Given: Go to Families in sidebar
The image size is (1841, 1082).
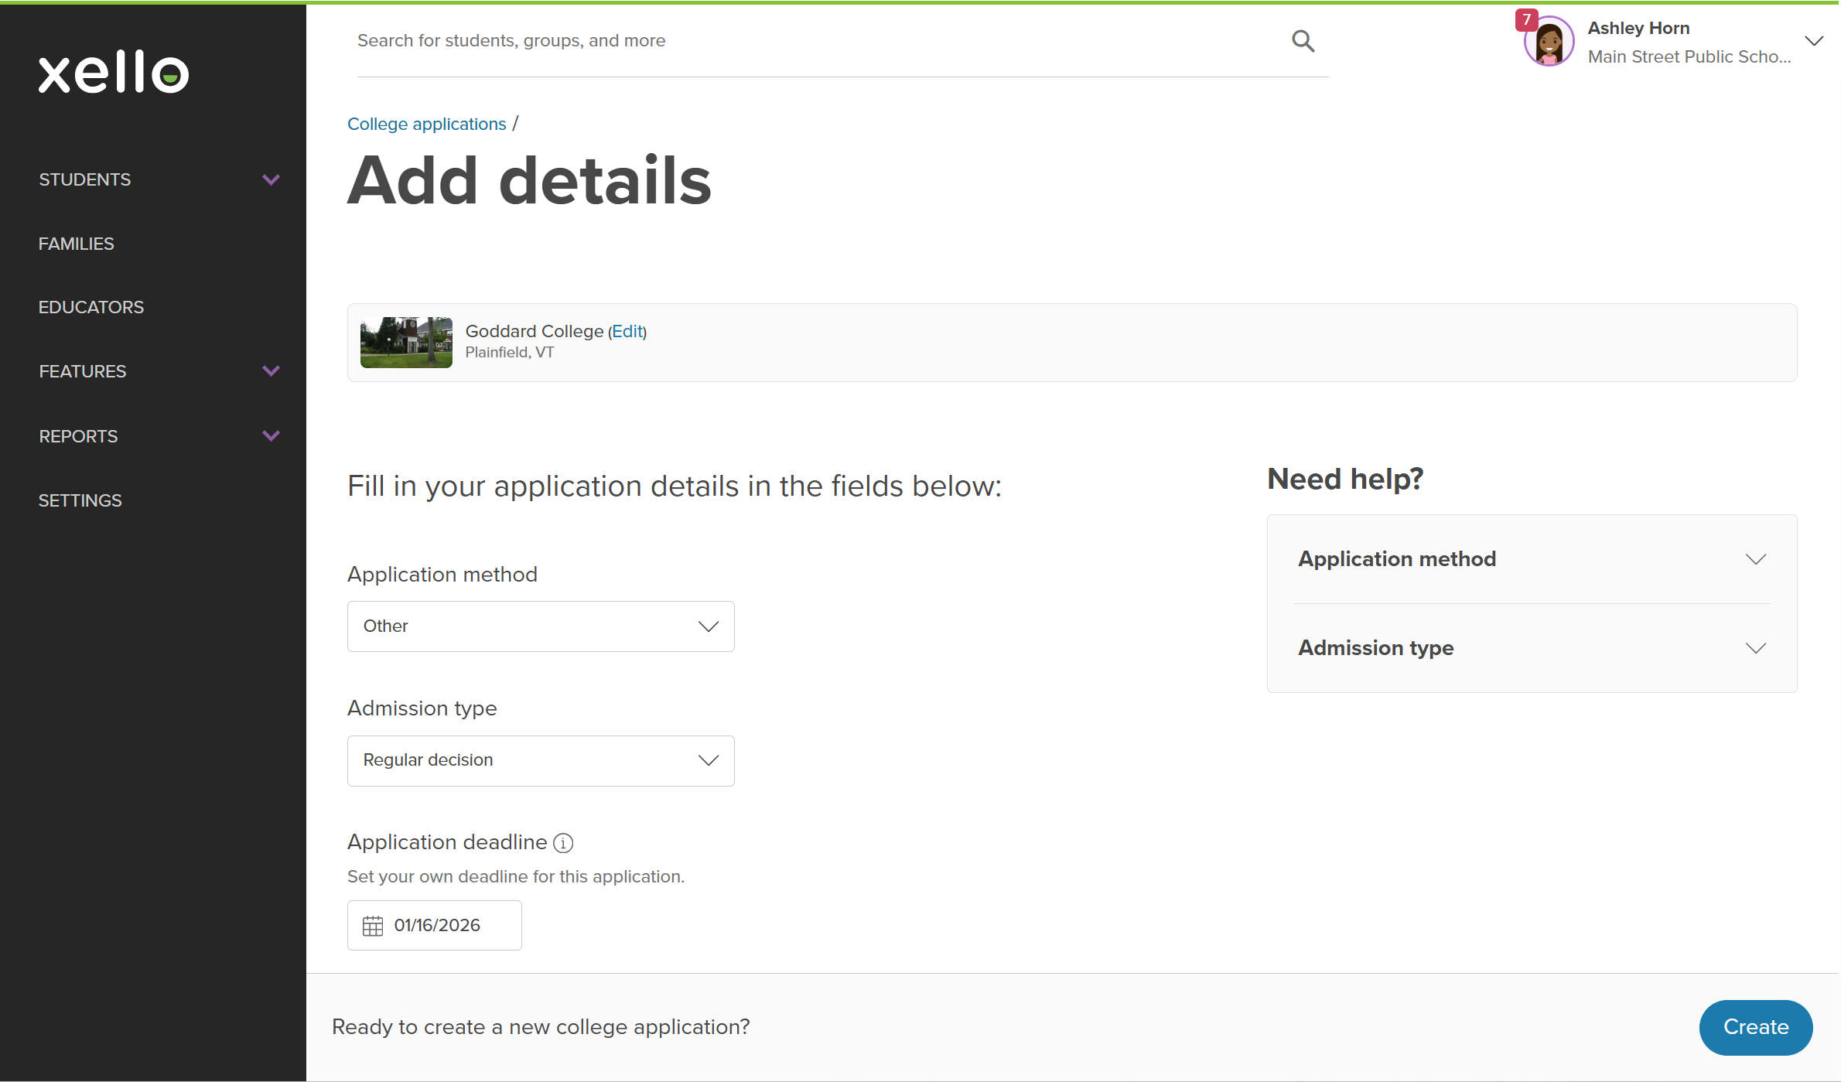Looking at the screenshot, I should pos(77,244).
